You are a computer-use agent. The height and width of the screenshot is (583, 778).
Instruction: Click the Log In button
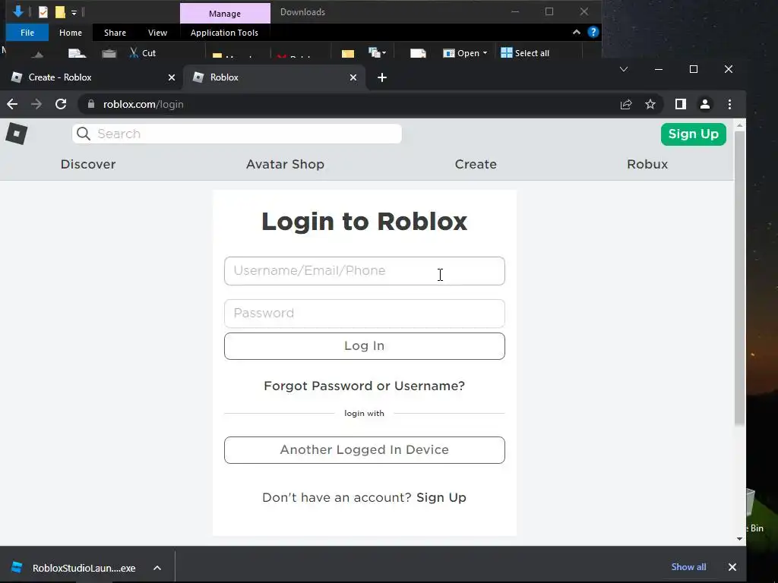pyautogui.click(x=364, y=346)
